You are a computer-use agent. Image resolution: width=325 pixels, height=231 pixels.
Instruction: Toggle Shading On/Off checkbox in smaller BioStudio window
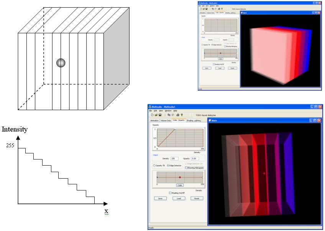point(214,64)
